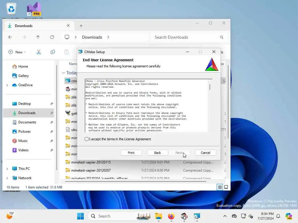Click the pin icon beside Music
This screenshot has height=223, width=298.
click(x=52, y=141)
